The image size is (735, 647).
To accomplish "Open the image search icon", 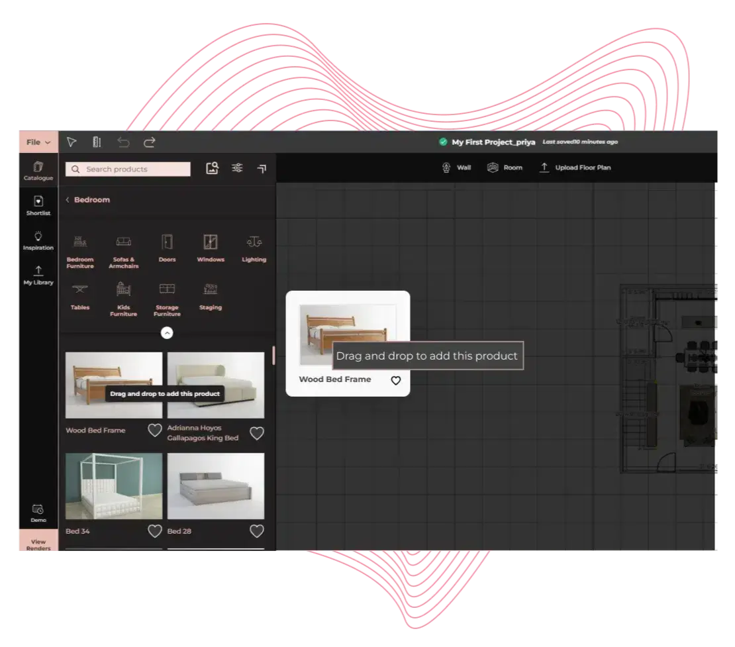I will coord(212,168).
